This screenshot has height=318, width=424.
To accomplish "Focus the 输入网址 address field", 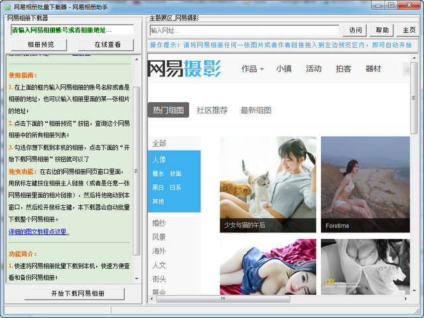I will [x=244, y=30].
